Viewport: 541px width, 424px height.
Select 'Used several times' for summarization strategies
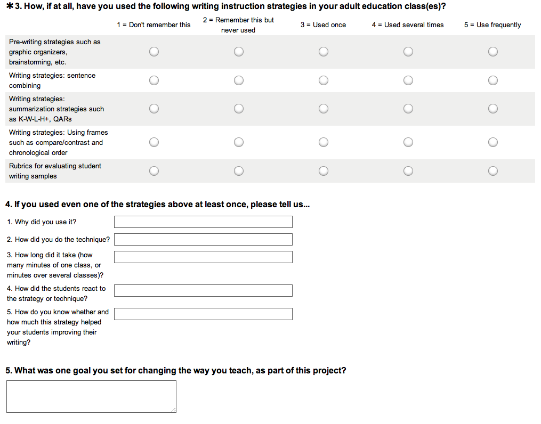coord(408,109)
